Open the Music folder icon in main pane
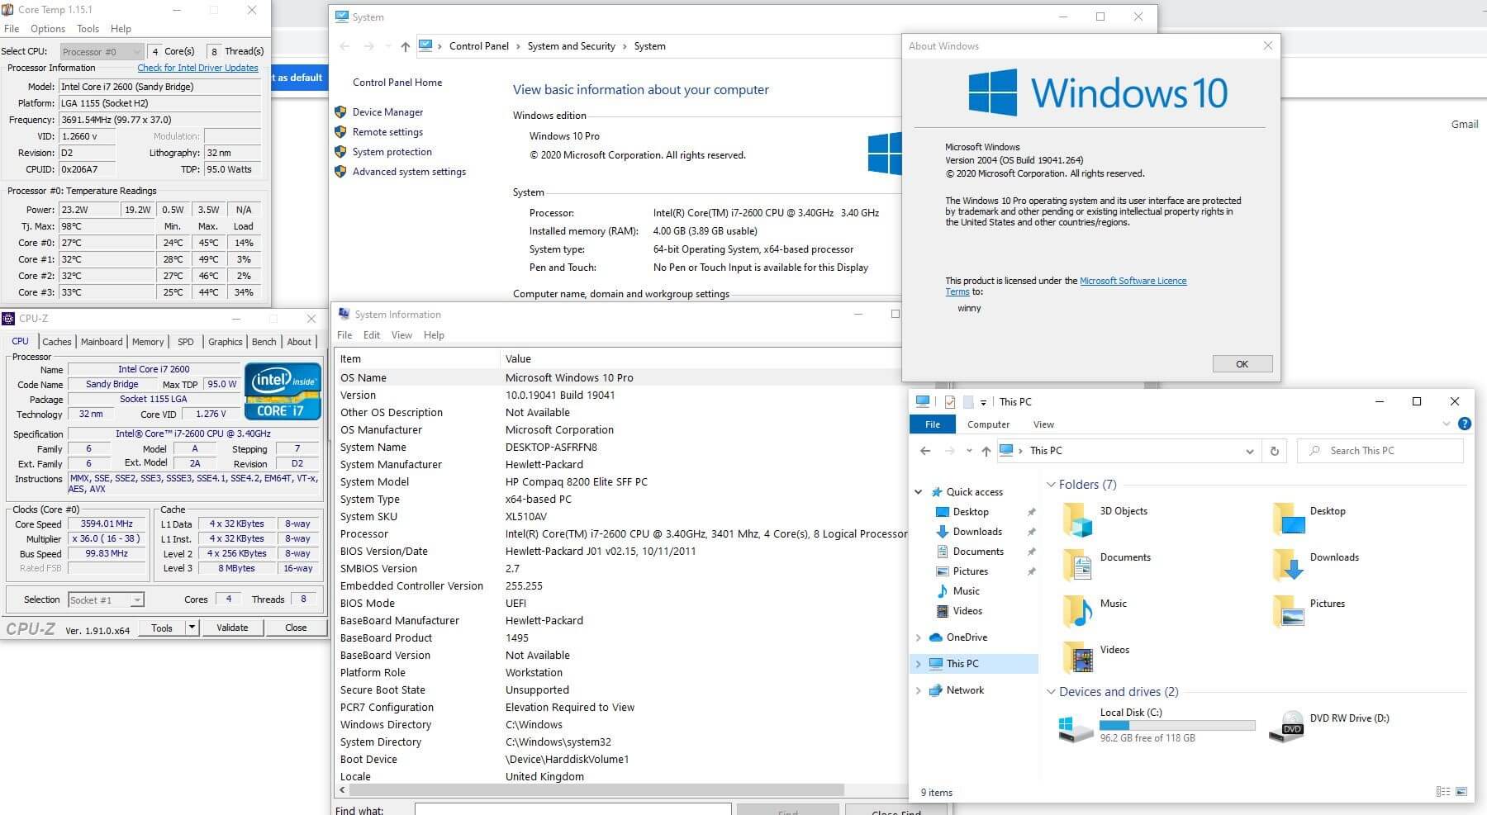The width and height of the screenshot is (1487, 815). point(1077,612)
